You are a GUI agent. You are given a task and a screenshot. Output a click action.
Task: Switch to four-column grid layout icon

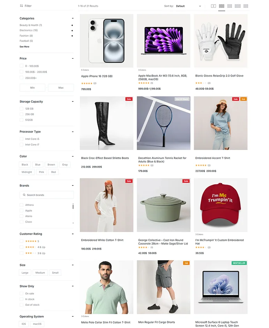click(x=230, y=6)
